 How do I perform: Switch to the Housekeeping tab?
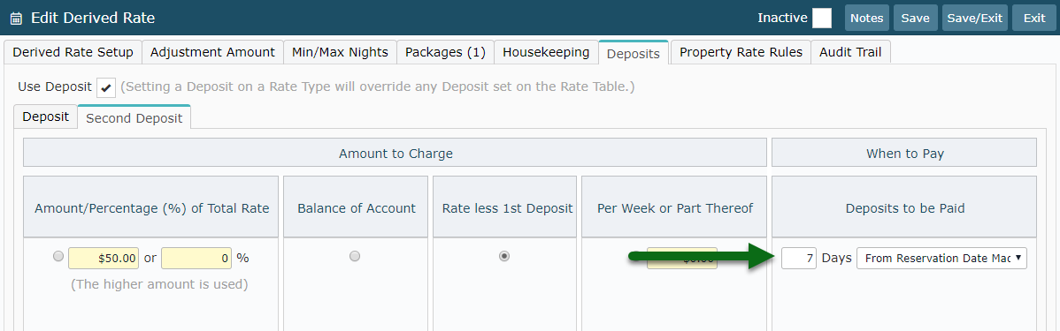pos(546,53)
